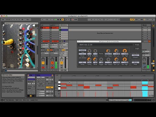Select the Master track header
The image size is (156, 117).
coord(146,25)
